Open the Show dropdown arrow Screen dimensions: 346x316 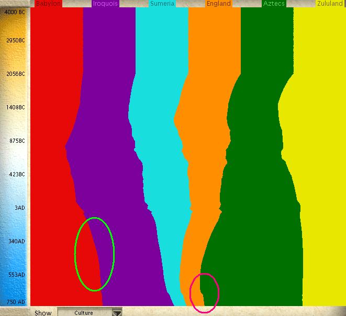point(117,313)
